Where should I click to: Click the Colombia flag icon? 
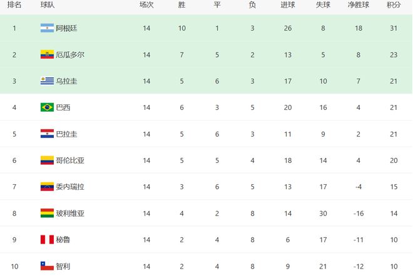tap(47, 160)
